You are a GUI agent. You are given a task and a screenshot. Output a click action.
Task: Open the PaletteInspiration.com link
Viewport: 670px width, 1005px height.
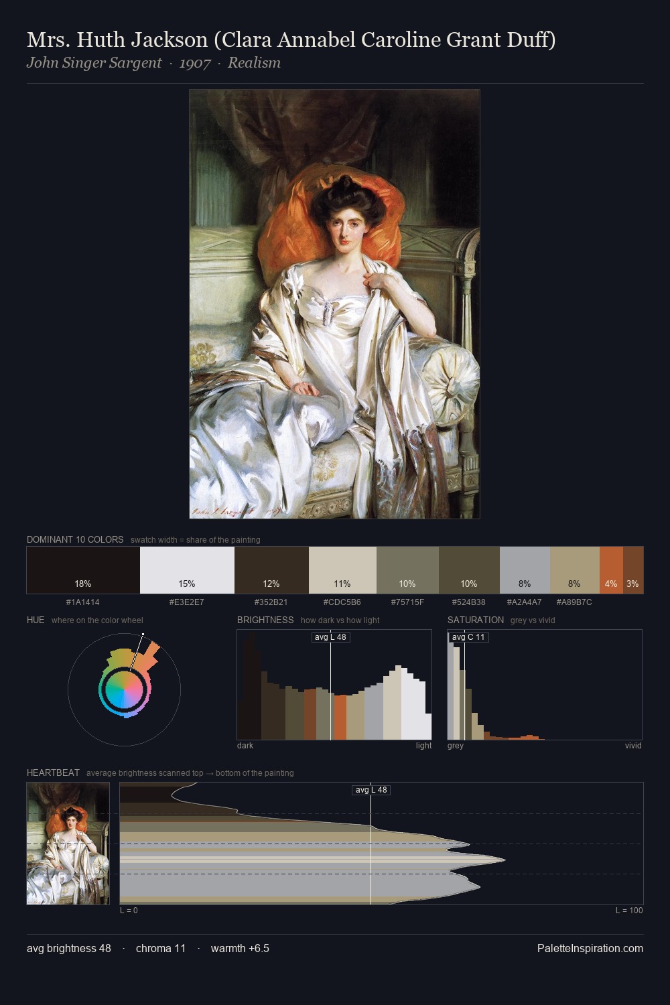click(590, 948)
